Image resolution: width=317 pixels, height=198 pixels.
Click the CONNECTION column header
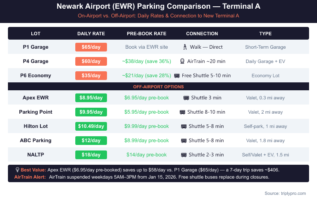(202, 34)
